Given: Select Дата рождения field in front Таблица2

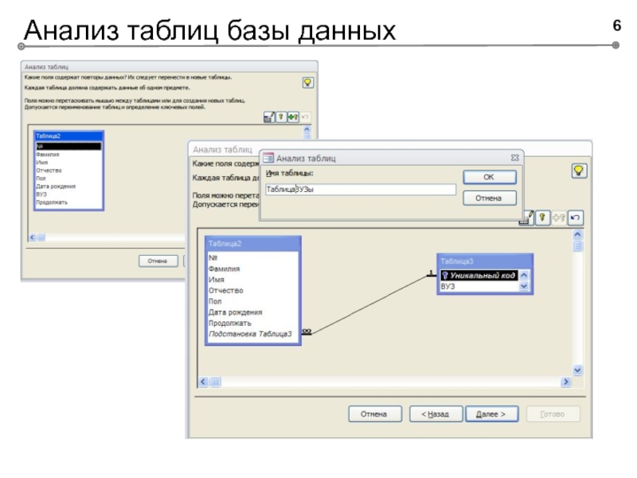Looking at the screenshot, I should point(252,312).
